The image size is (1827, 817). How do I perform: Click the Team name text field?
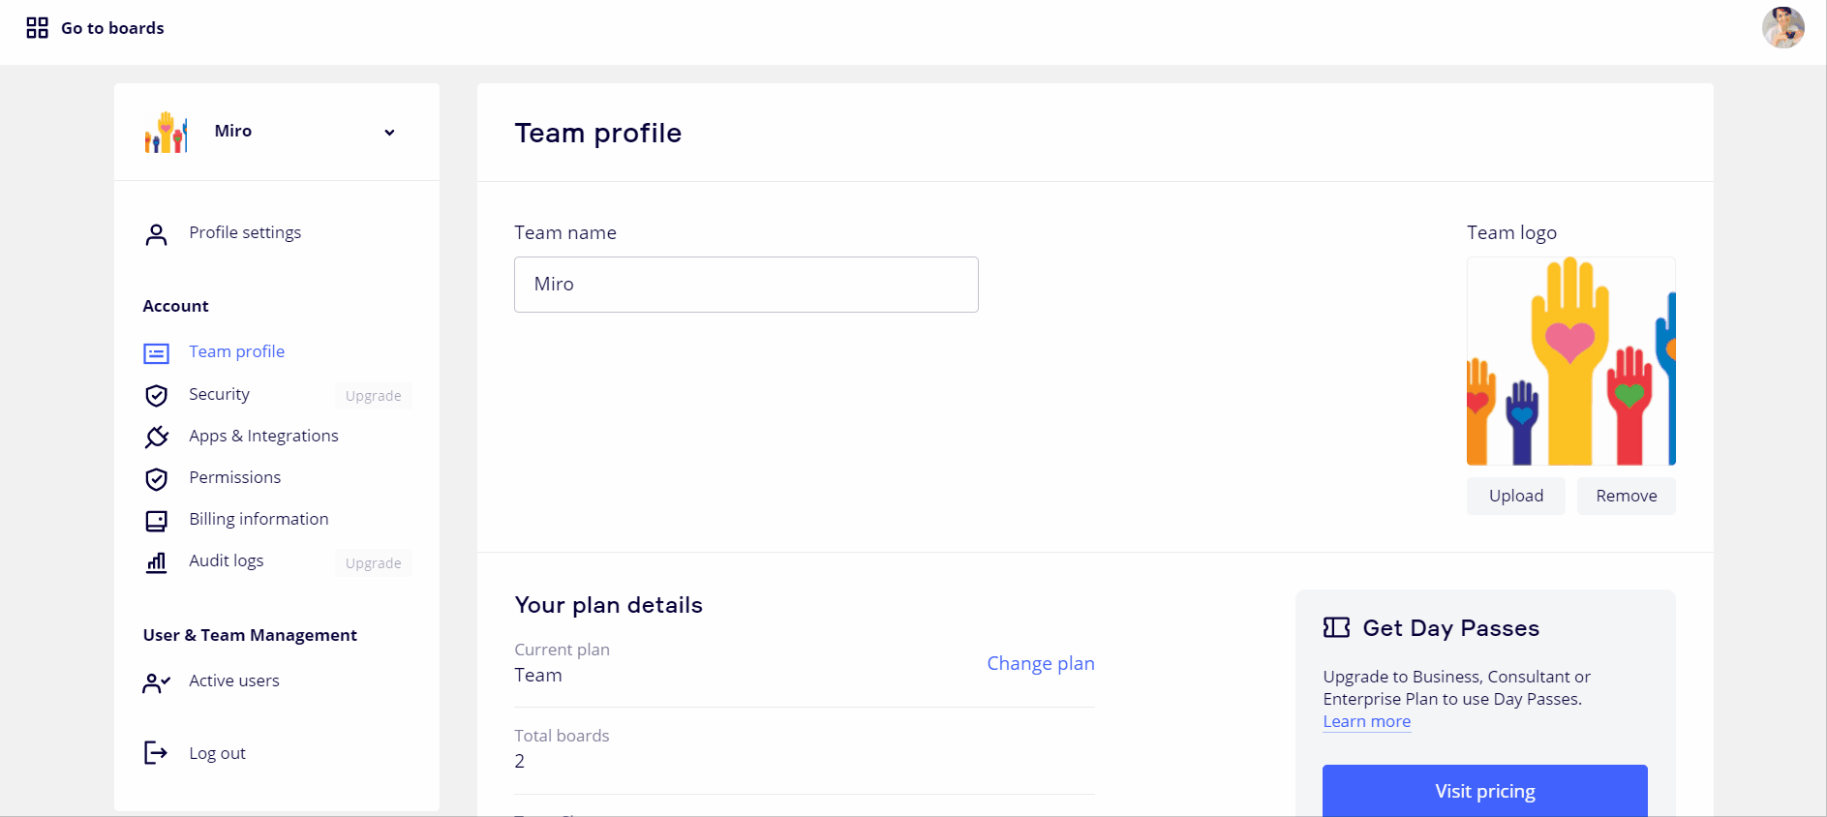[x=746, y=285]
